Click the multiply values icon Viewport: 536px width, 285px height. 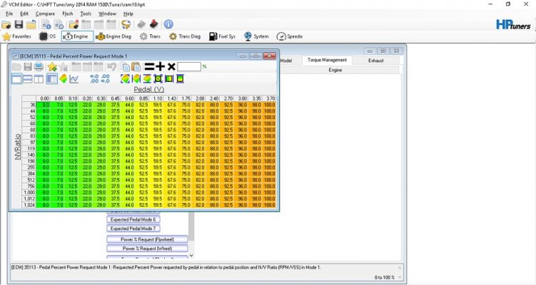pos(171,66)
